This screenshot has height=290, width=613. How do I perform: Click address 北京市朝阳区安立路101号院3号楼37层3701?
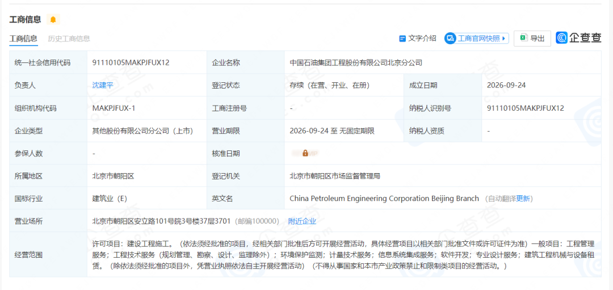(161, 221)
